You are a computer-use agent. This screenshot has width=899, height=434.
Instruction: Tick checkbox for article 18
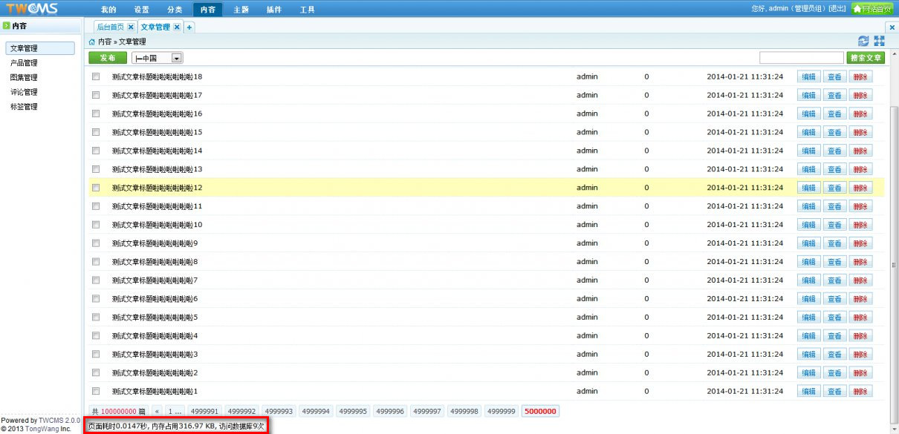click(96, 76)
